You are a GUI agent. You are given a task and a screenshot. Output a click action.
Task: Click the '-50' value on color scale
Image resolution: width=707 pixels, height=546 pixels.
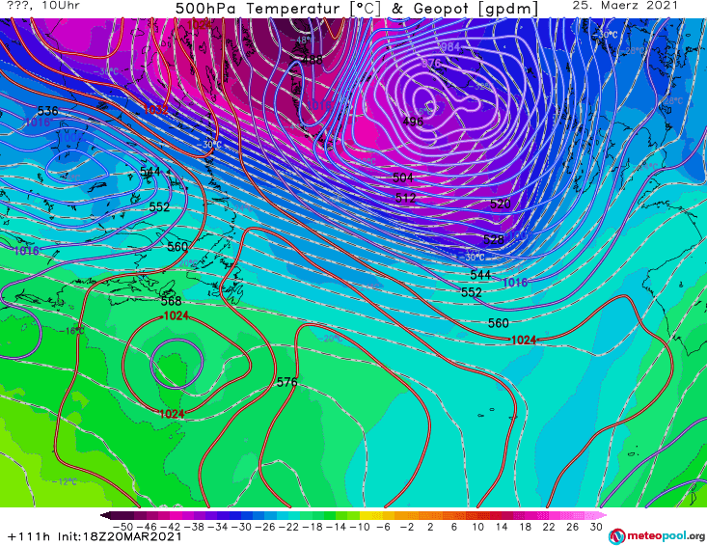click(122, 527)
